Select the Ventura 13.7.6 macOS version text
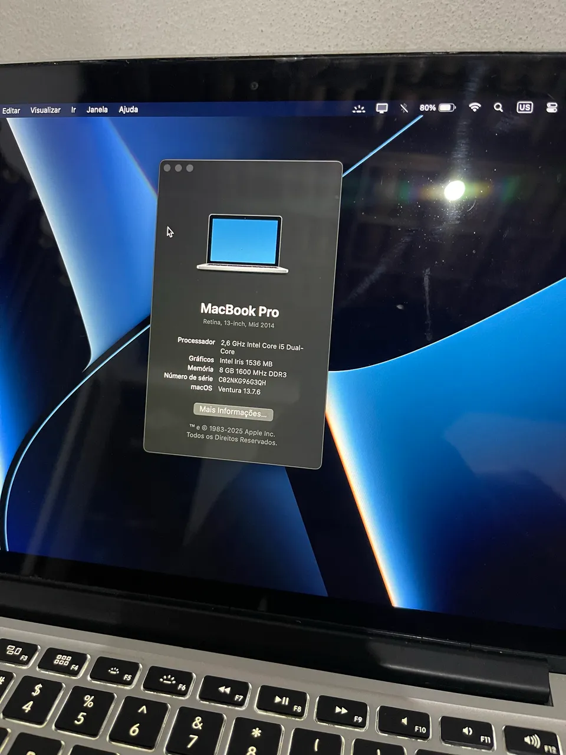The image size is (566, 755). (x=239, y=390)
